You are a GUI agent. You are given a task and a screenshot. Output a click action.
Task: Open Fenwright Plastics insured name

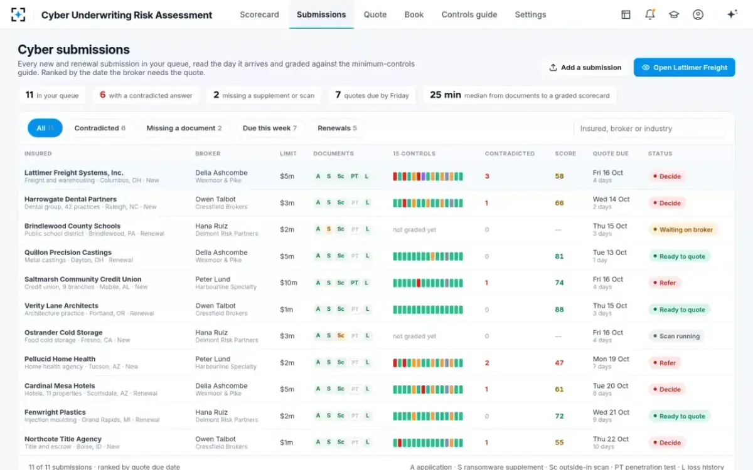pyautogui.click(x=55, y=412)
